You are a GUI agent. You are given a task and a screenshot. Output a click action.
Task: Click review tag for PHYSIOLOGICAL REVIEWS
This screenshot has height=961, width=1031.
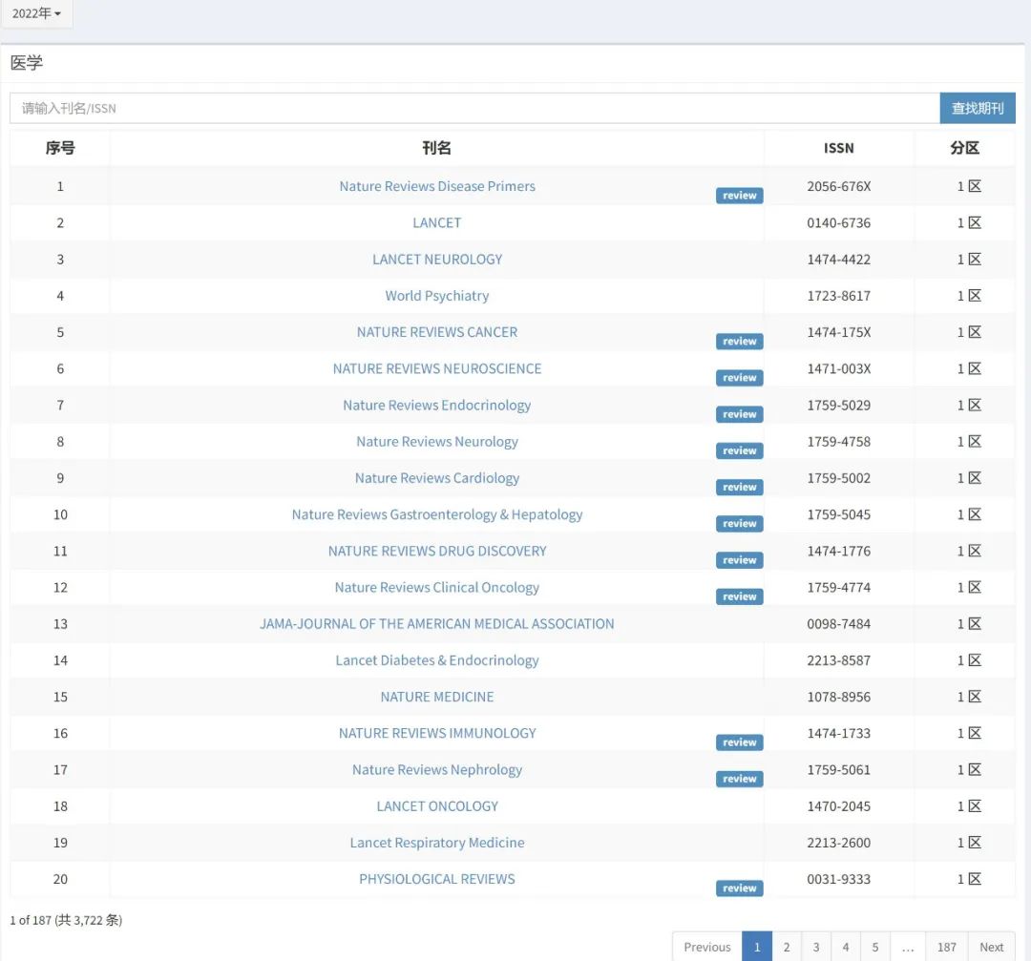739,888
